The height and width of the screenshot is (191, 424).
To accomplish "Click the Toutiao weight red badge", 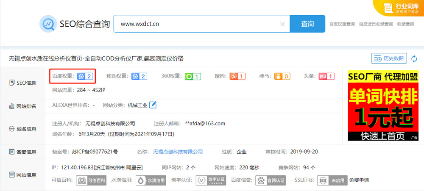I will (x=326, y=76).
